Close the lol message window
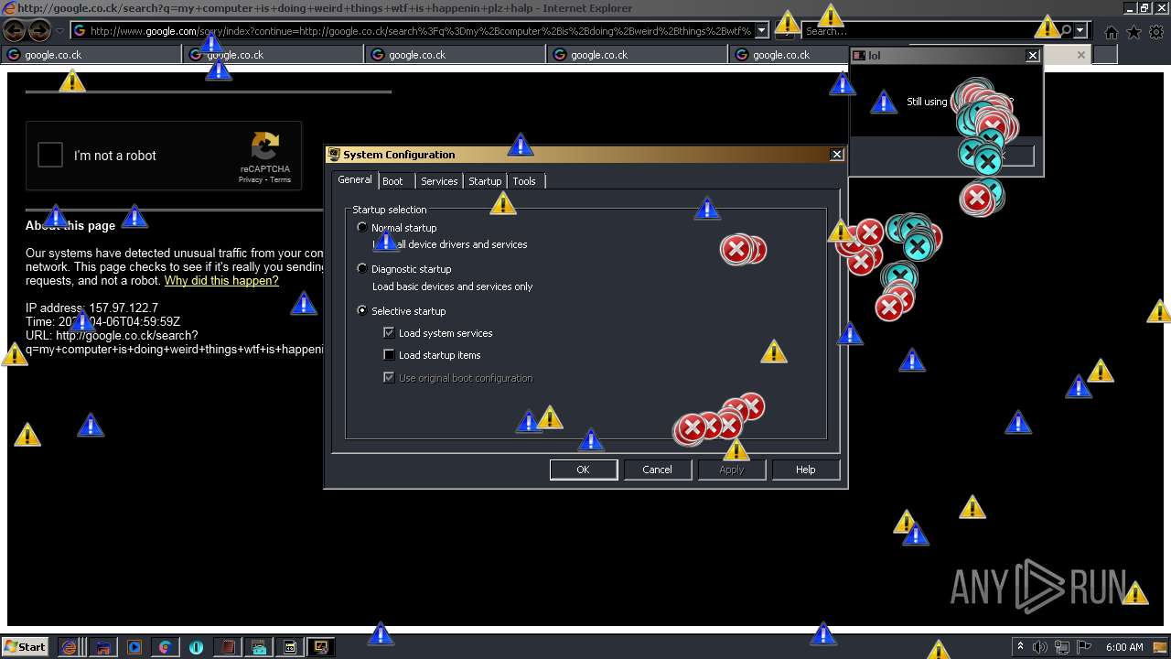Screen dimensions: 1171x659 [1033, 55]
